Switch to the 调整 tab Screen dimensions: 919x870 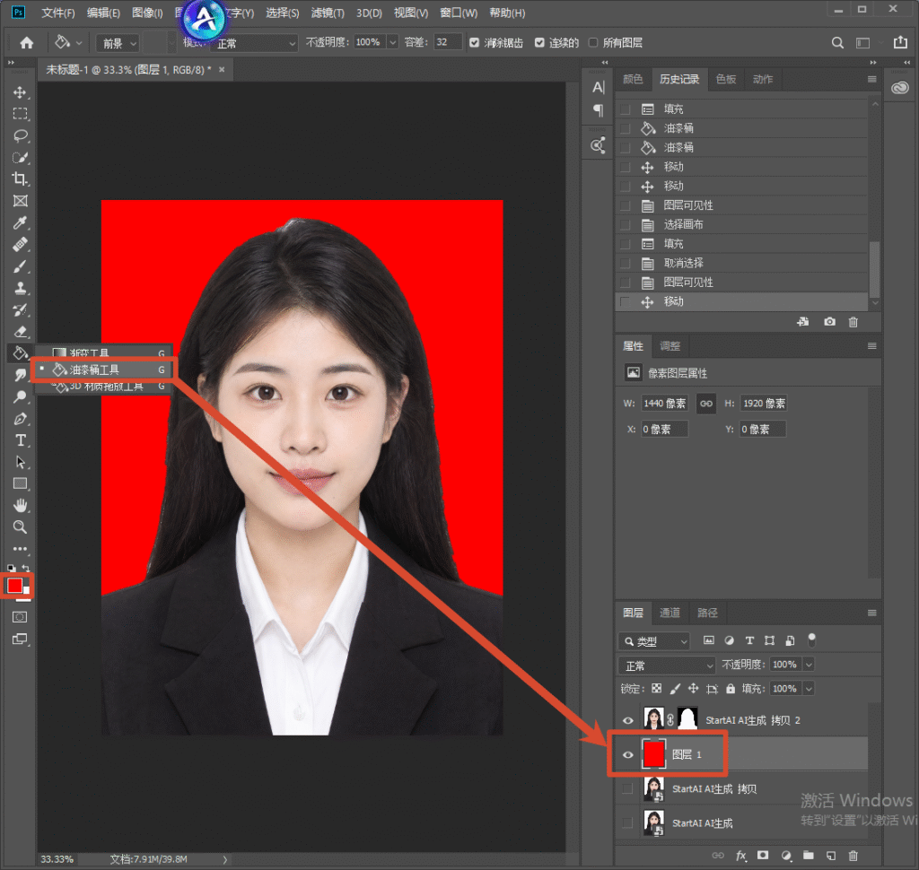coord(670,346)
